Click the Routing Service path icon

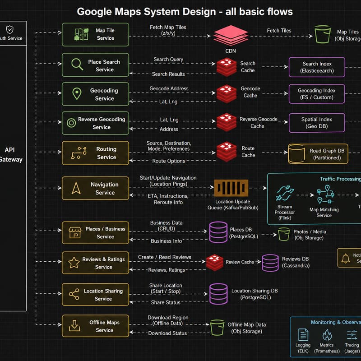79,153
